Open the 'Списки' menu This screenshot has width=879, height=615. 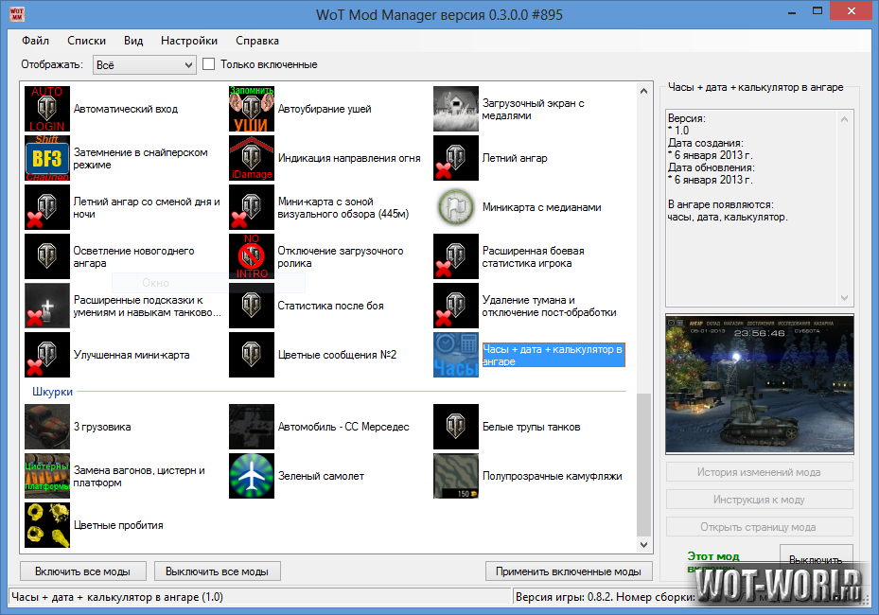coord(86,41)
